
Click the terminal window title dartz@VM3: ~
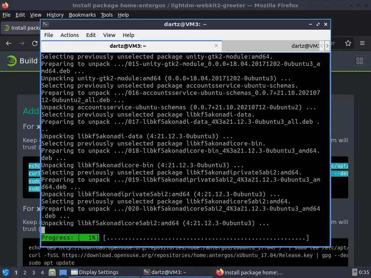185,24
